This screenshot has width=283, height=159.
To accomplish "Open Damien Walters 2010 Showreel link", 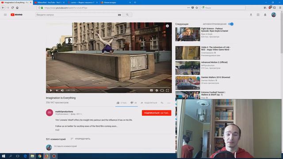I will click(215, 77).
